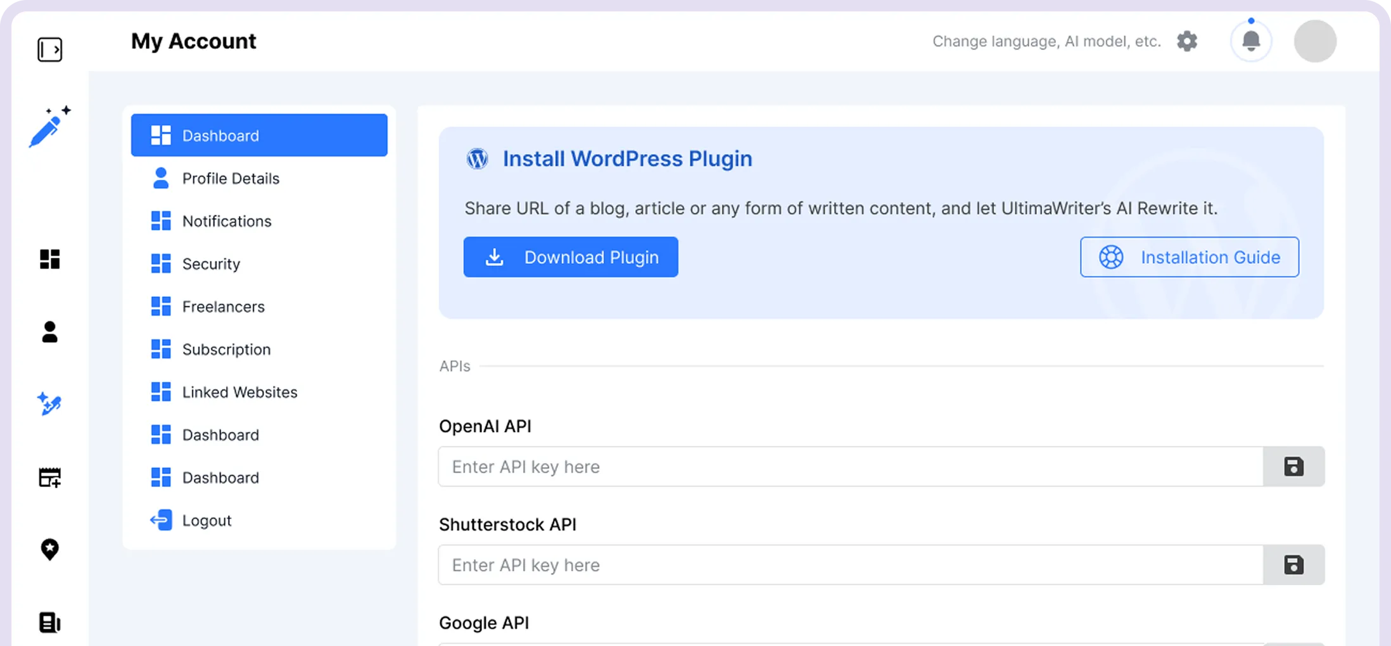Open Linked Websites
This screenshot has height=646, width=1391.
[259, 392]
